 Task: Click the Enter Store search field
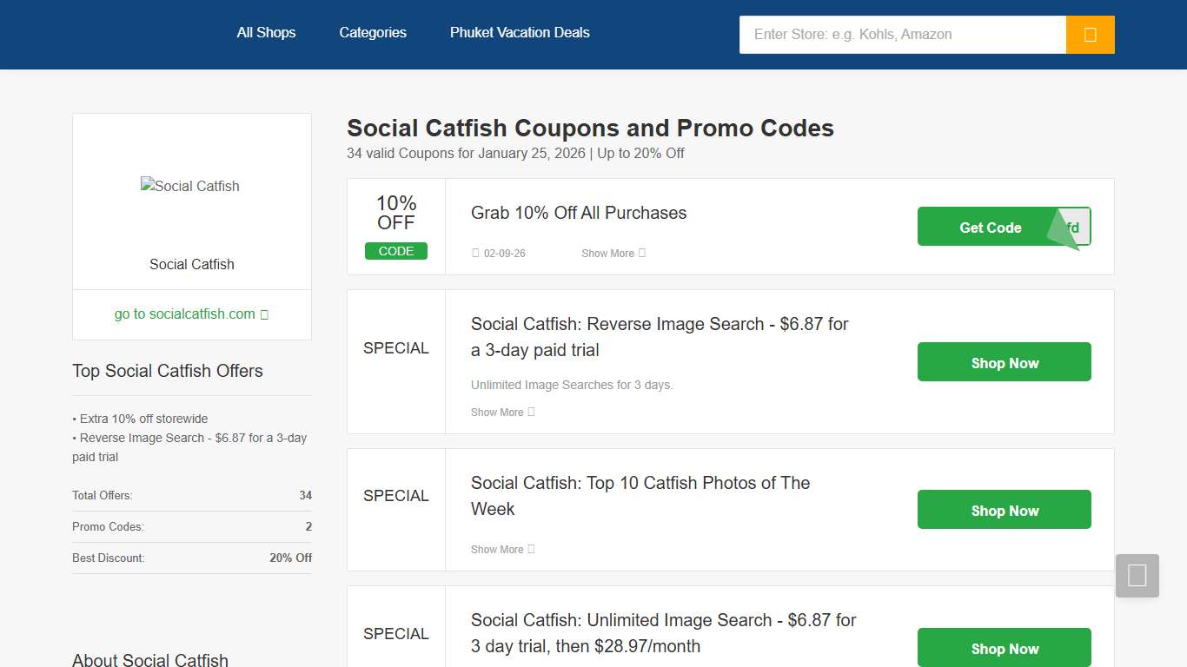(902, 35)
